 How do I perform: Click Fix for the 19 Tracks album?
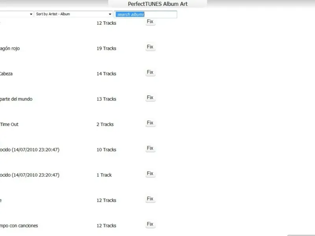point(150,47)
